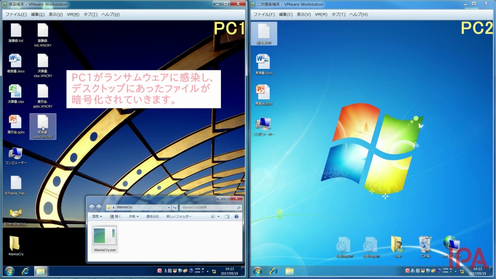Image resolution: width=496 pixels, height=279 pixels.
Task: Click the Explorer help question mark icon
Action: point(236,217)
